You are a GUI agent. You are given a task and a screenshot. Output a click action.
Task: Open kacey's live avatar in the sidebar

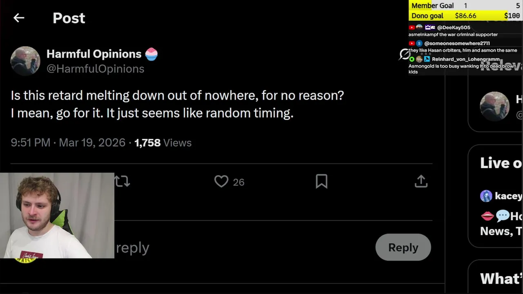click(486, 196)
